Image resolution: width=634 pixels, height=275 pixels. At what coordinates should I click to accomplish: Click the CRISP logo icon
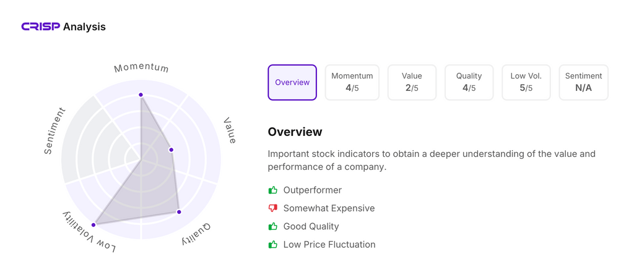point(41,27)
